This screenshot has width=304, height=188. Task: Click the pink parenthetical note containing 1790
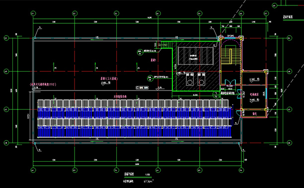pyautogui.click(x=43, y=84)
